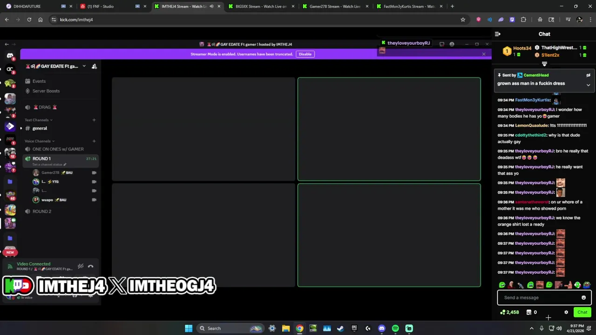Select the bottom-right video tile
Viewport: 596px width, 335px height.
coord(389,235)
